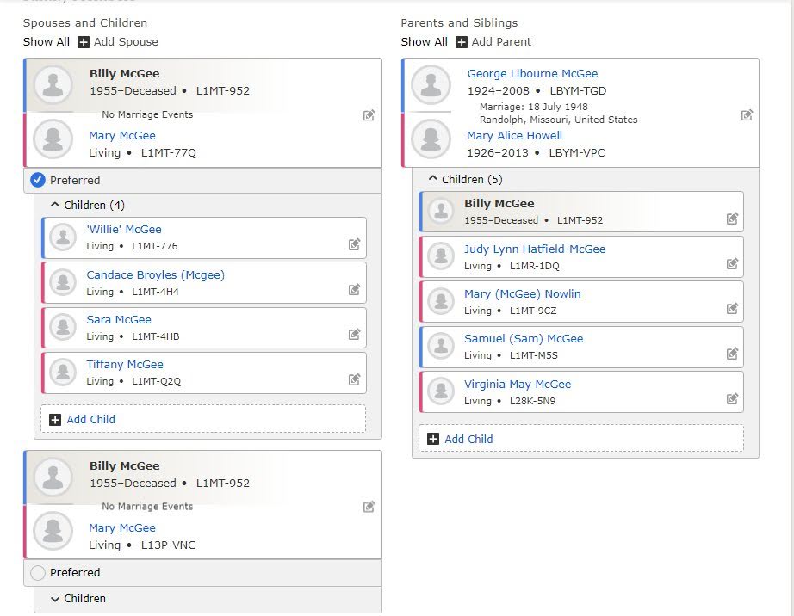
Task: Open 'Willie' McGee's profile
Action: click(x=124, y=229)
